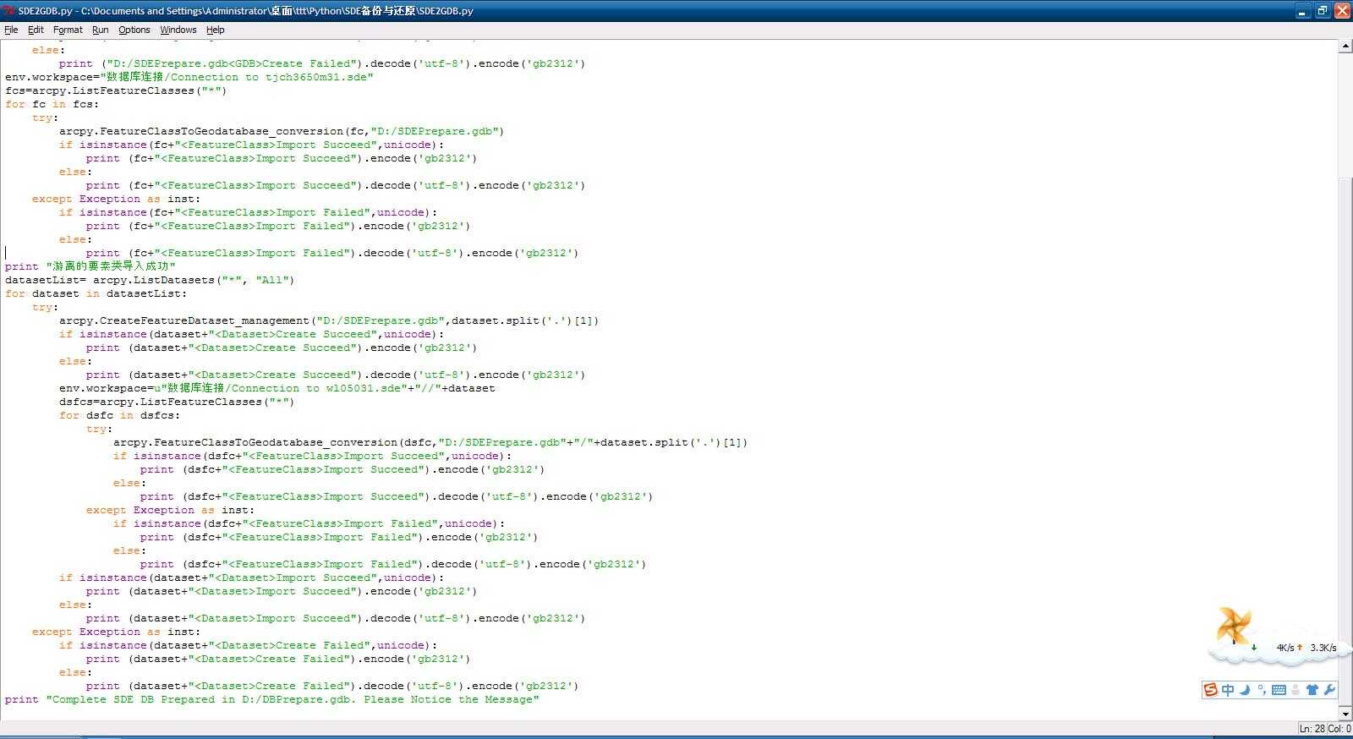Screen dimensions: 1353x739
Task: Click the arcpy.CreateFeatureDataset_management call line
Action: [x=329, y=320]
